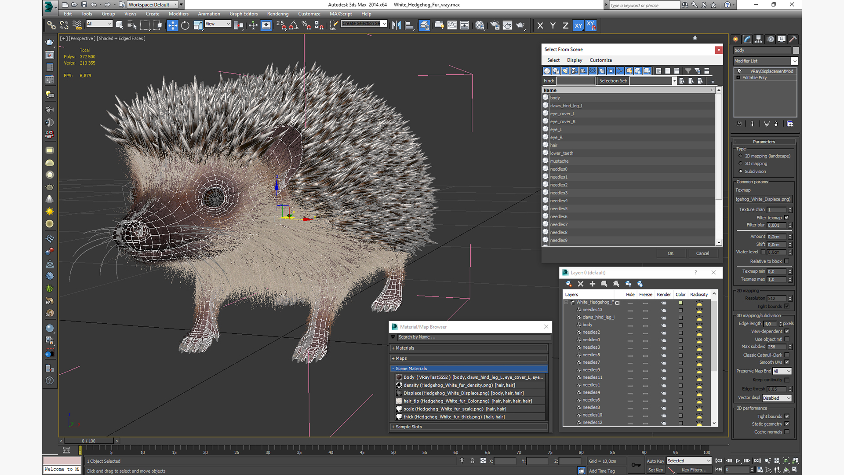Viewport: 844px width, 475px height.
Task: Switch to the Create command panel
Action: point(736,39)
